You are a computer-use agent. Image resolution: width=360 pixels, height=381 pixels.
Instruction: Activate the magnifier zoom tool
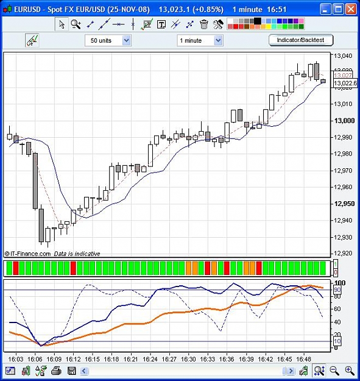(76, 24)
